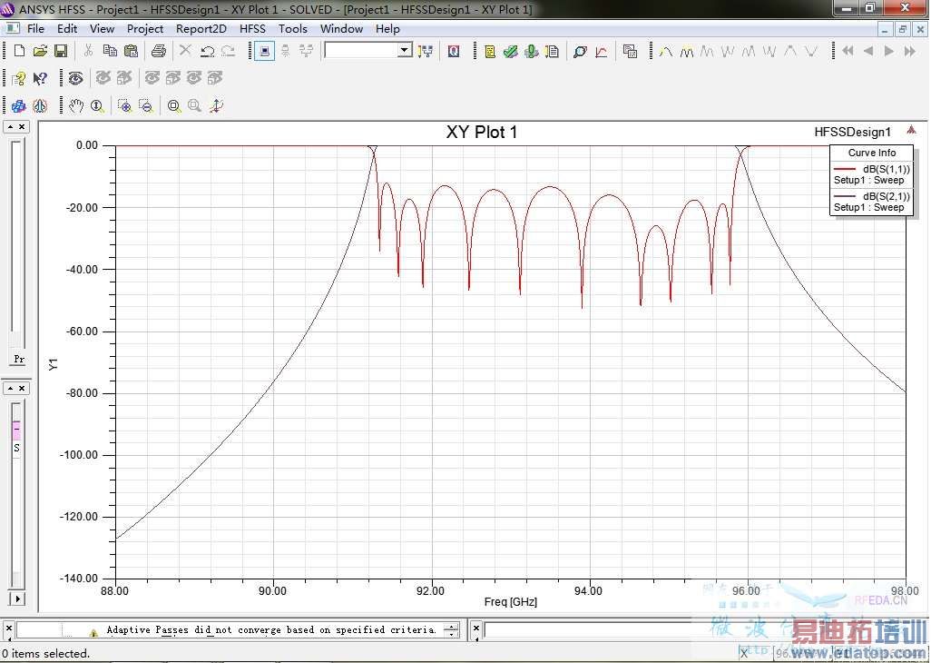
Task: Save project using floppy disk icon
Action: coord(61,52)
